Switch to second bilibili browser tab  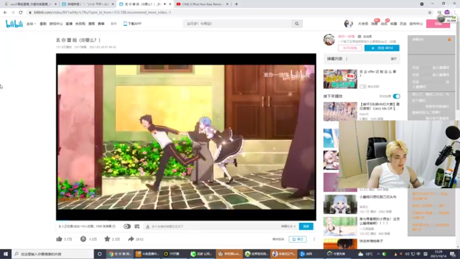[x=87, y=4]
